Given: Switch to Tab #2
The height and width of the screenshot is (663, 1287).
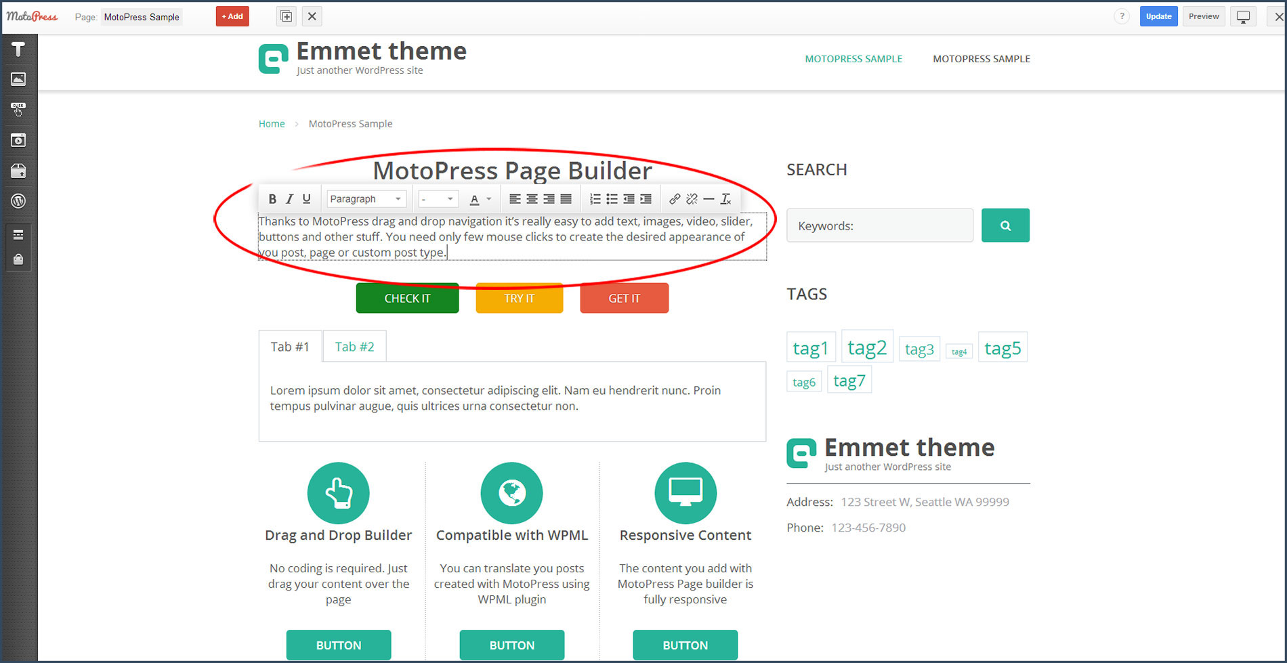Looking at the screenshot, I should click(x=354, y=347).
